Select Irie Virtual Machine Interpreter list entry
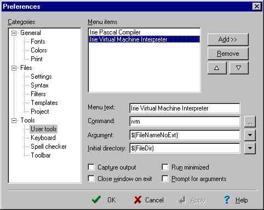The height and width of the screenshot is (210, 264). click(x=144, y=39)
